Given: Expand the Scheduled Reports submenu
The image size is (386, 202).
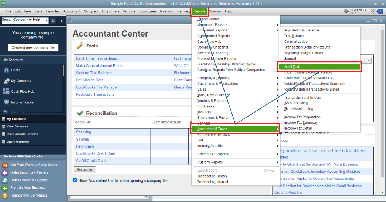Looking at the screenshot, I should tap(278, 30).
